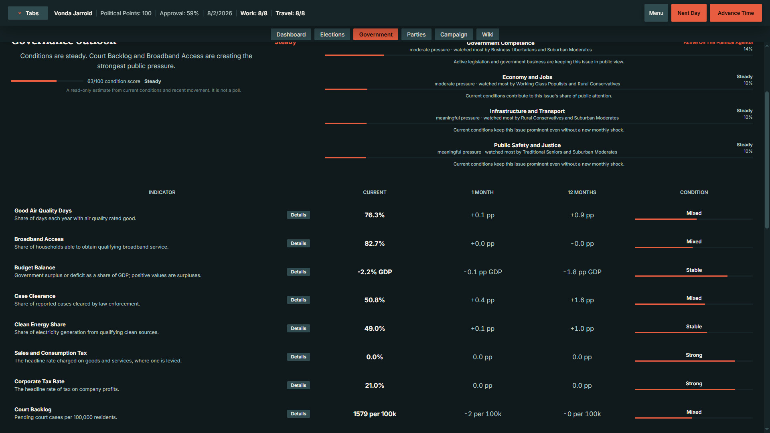Click the Economy and Jobs issue heading
The image size is (770, 433).
pyautogui.click(x=527, y=77)
